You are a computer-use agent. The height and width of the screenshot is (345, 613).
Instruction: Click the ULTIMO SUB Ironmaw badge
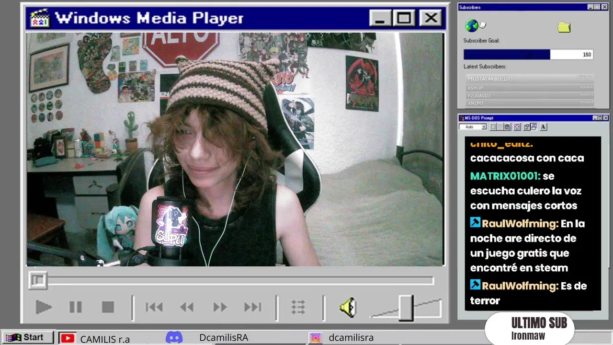[529, 329]
